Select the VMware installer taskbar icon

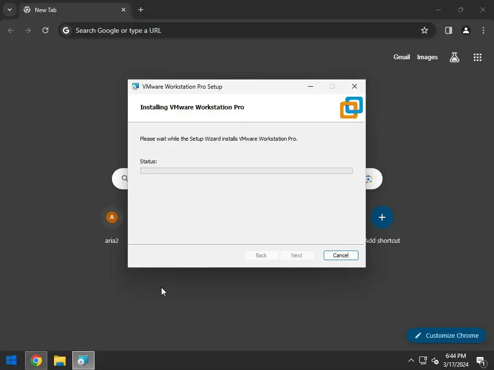(x=83, y=360)
